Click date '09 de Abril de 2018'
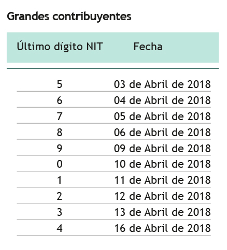The width and height of the screenshot is (227, 250). [x=162, y=149]
